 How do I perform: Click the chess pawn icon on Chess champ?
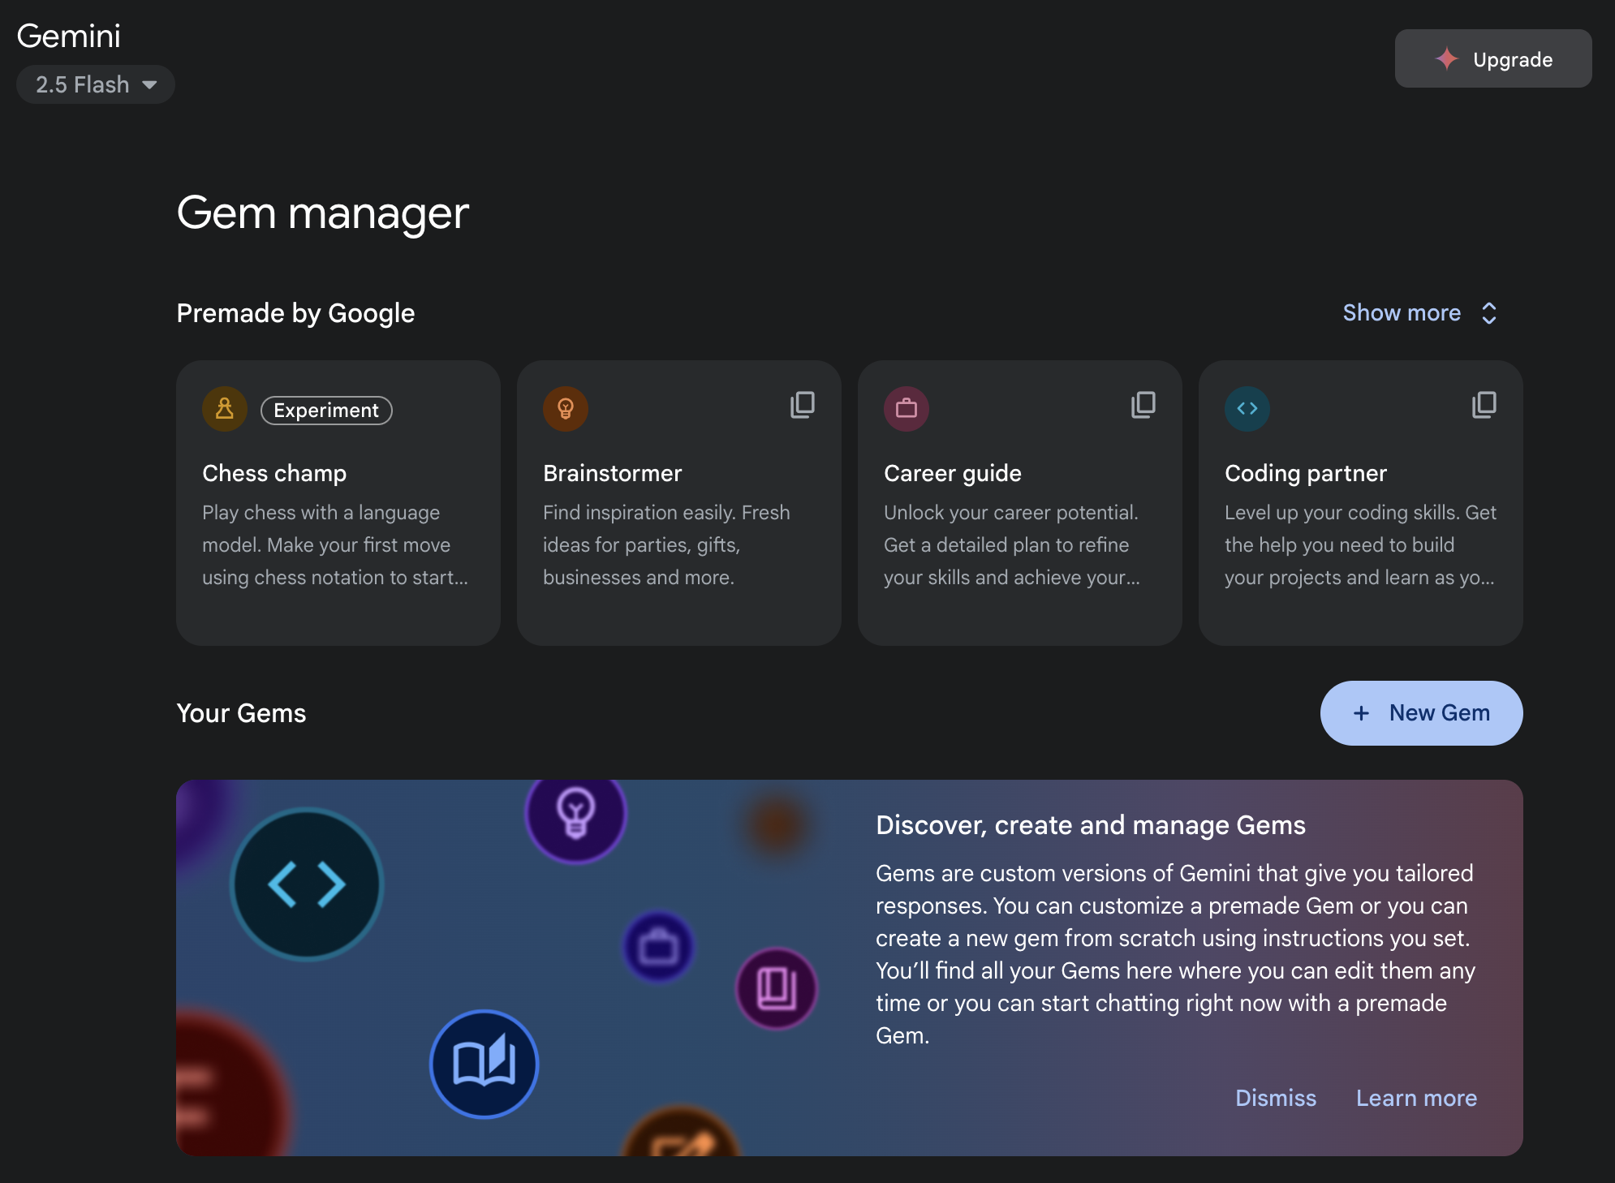(225, 409)
